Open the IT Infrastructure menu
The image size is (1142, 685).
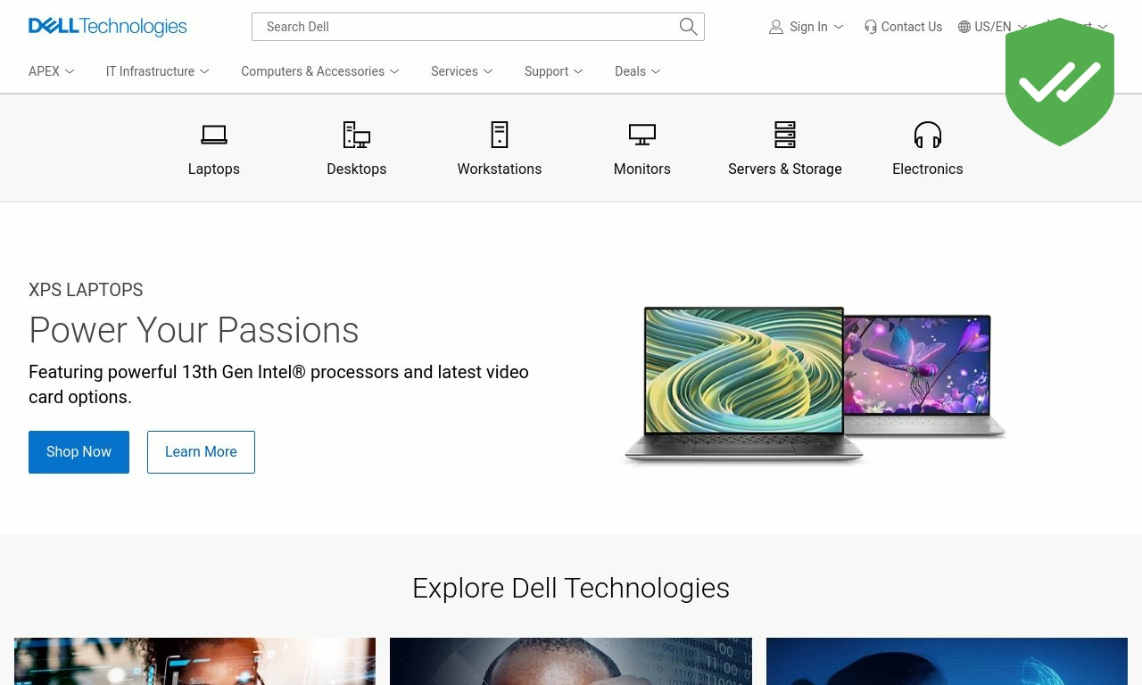pyautogui.click(x=158, y=71)
